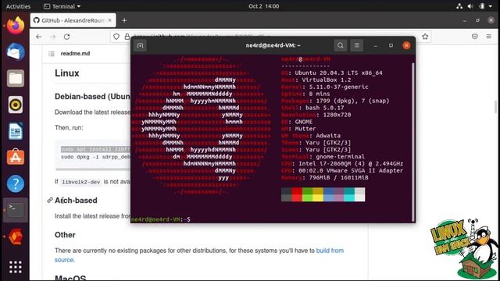Open the Firefox application menu
The image size is (500, 281).
(488, 37)
